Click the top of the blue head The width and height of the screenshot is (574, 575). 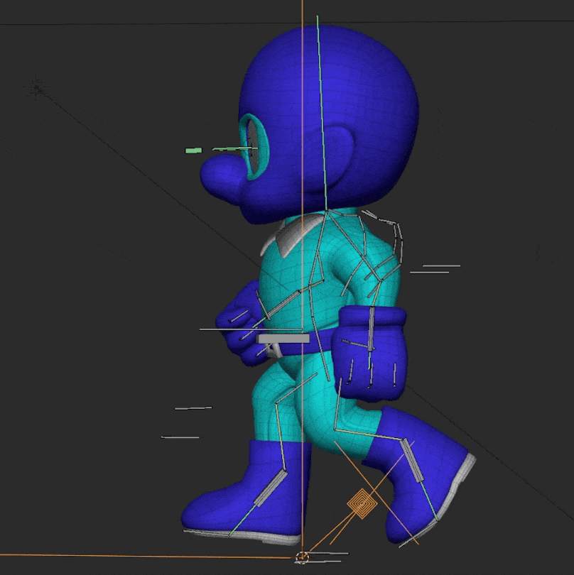pos(327,43)
